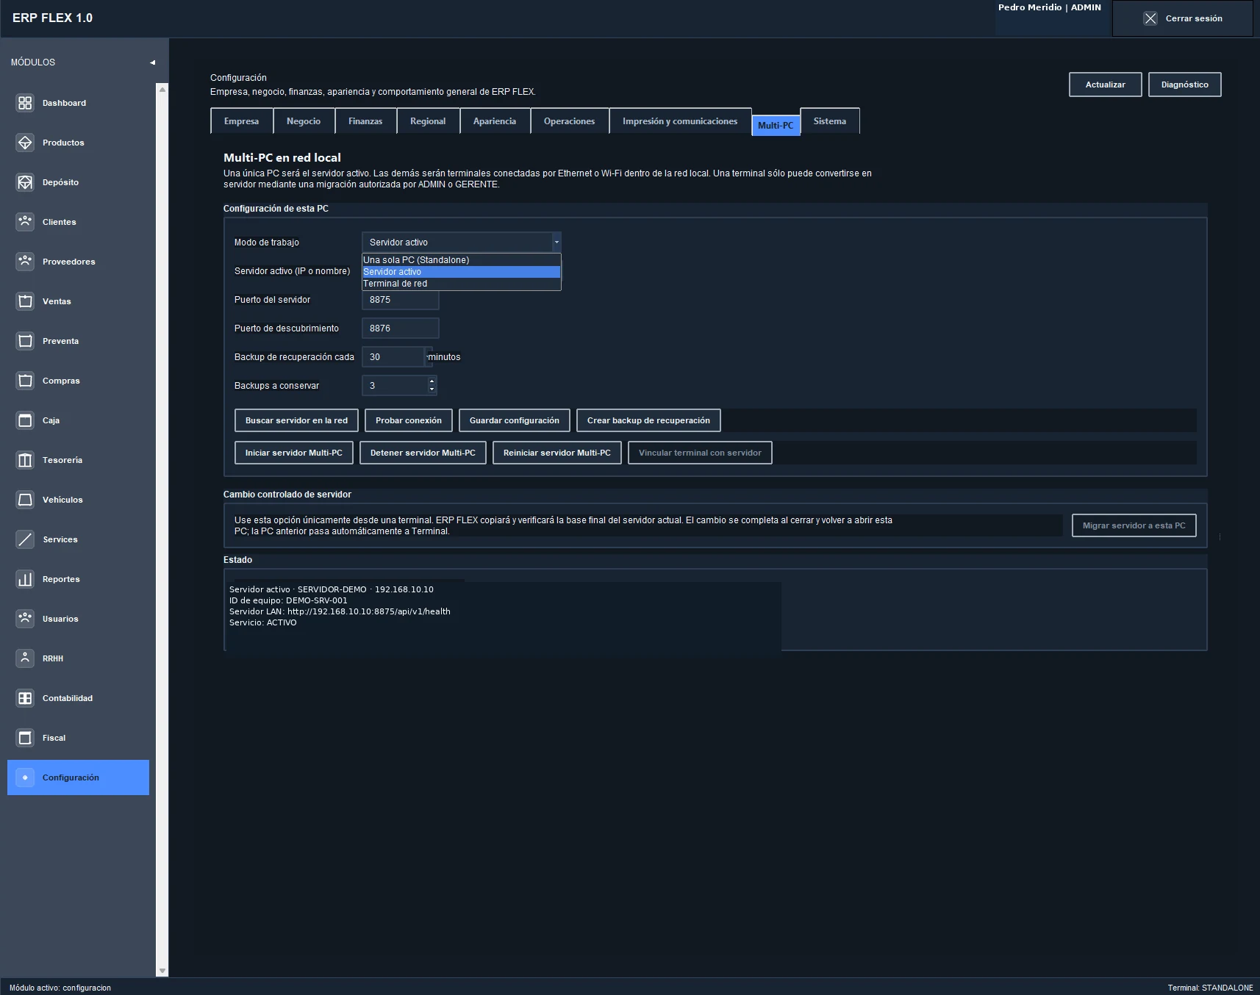Click Guardar configuración button
Viewport: 1260px width, 995px height.
[x=515, y=420]
